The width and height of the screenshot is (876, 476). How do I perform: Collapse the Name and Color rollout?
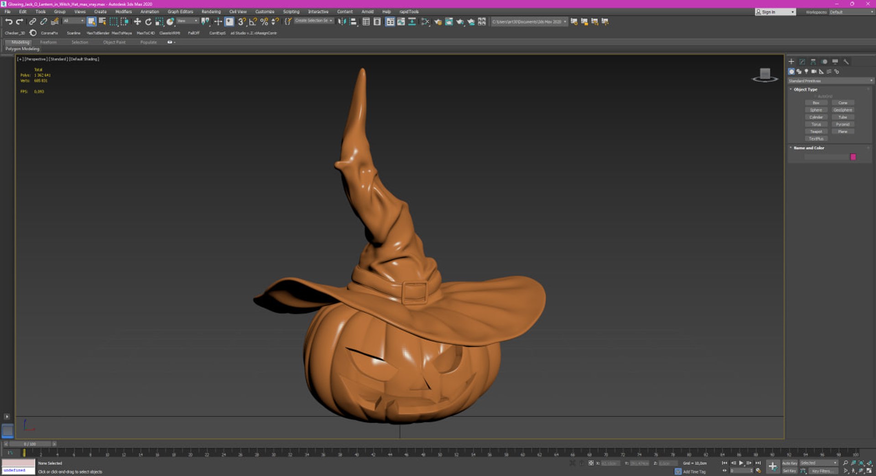[808, 148]
